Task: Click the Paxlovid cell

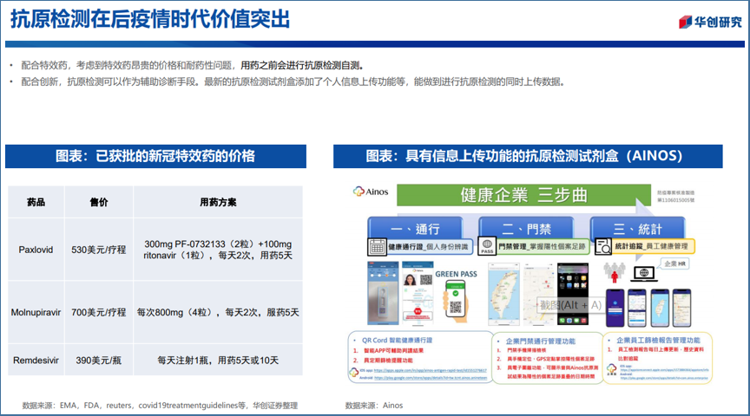Action: pyautogui.click(x=36, y=250)
